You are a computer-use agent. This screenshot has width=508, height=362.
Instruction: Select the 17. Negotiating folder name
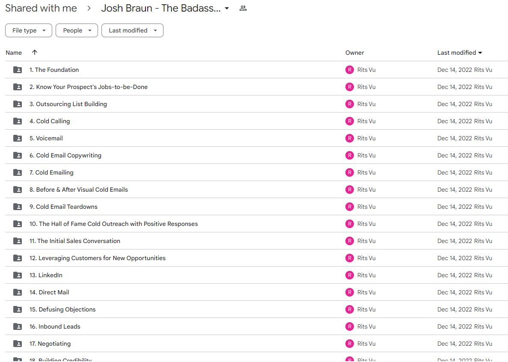point(50,344)
